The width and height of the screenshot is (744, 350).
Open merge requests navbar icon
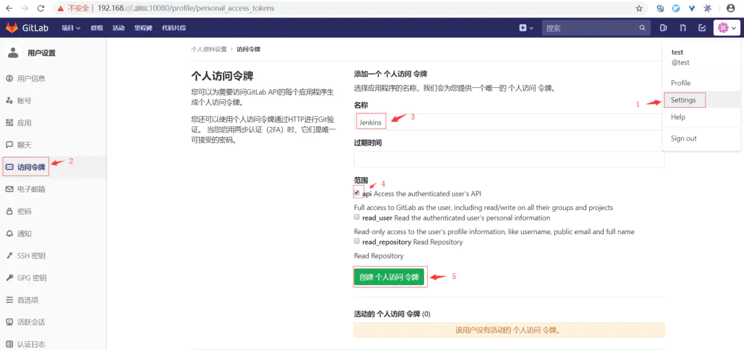pos(683,28)
